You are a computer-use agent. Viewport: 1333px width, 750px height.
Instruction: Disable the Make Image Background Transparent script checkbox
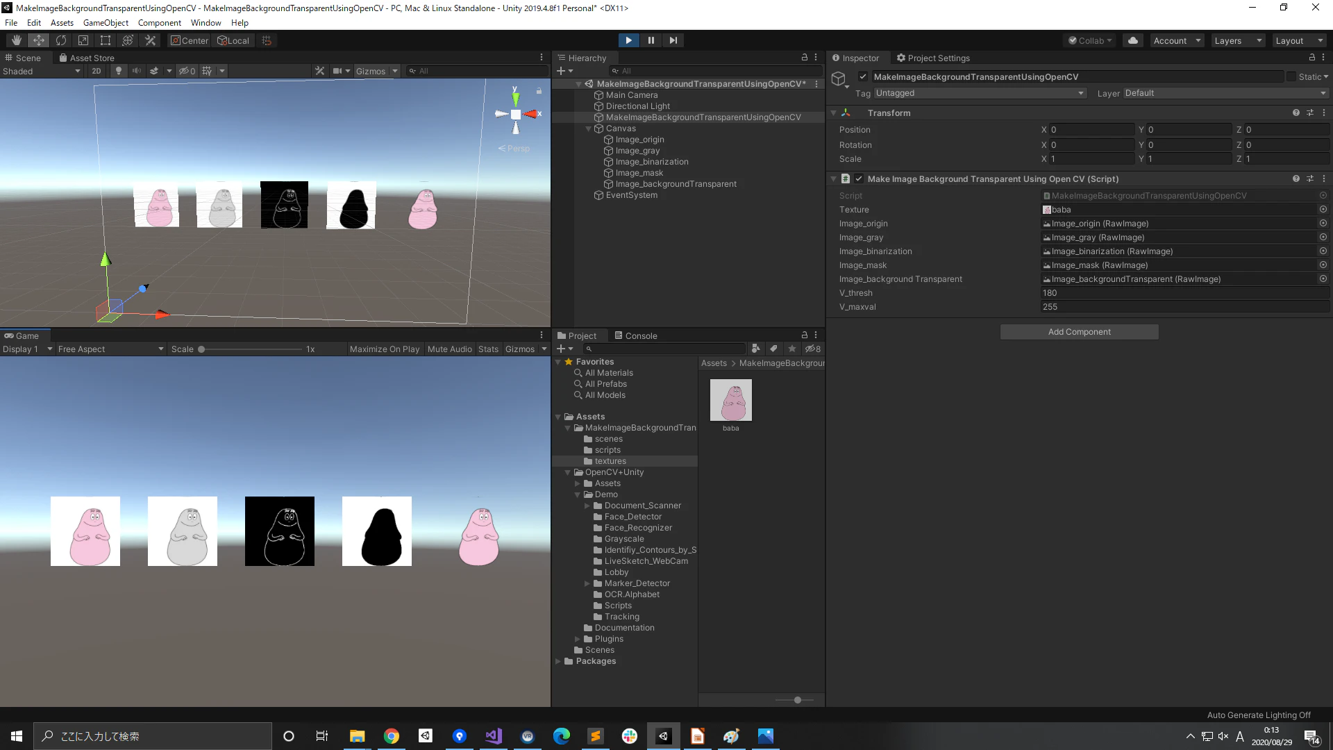tap(859, 178)
